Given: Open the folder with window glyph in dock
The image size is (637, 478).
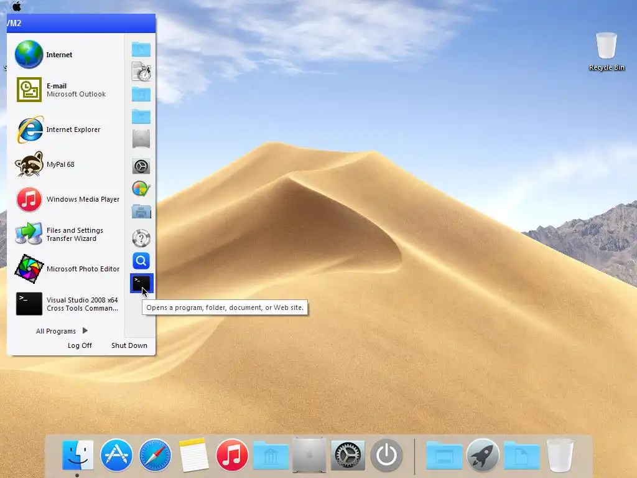Looking at the screenshot, I should [x=444, y=456].
